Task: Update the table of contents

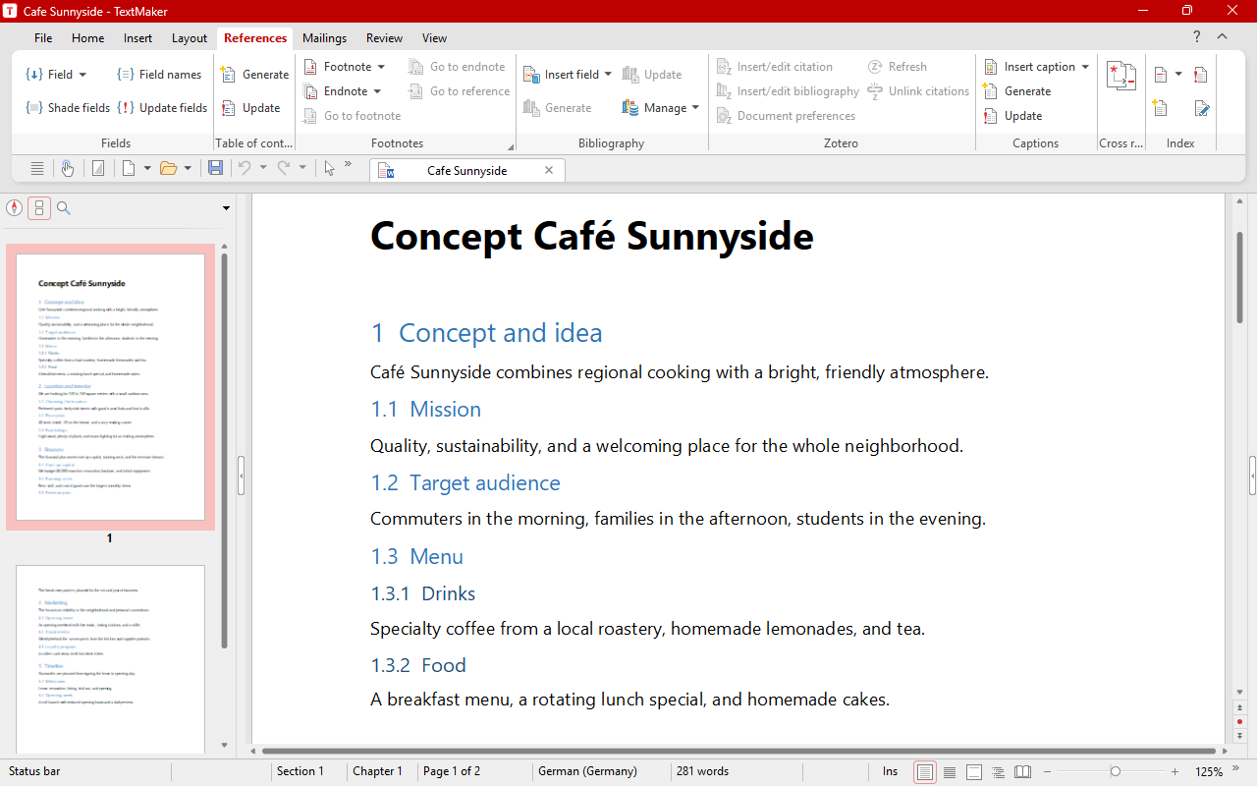Action: 251,108
